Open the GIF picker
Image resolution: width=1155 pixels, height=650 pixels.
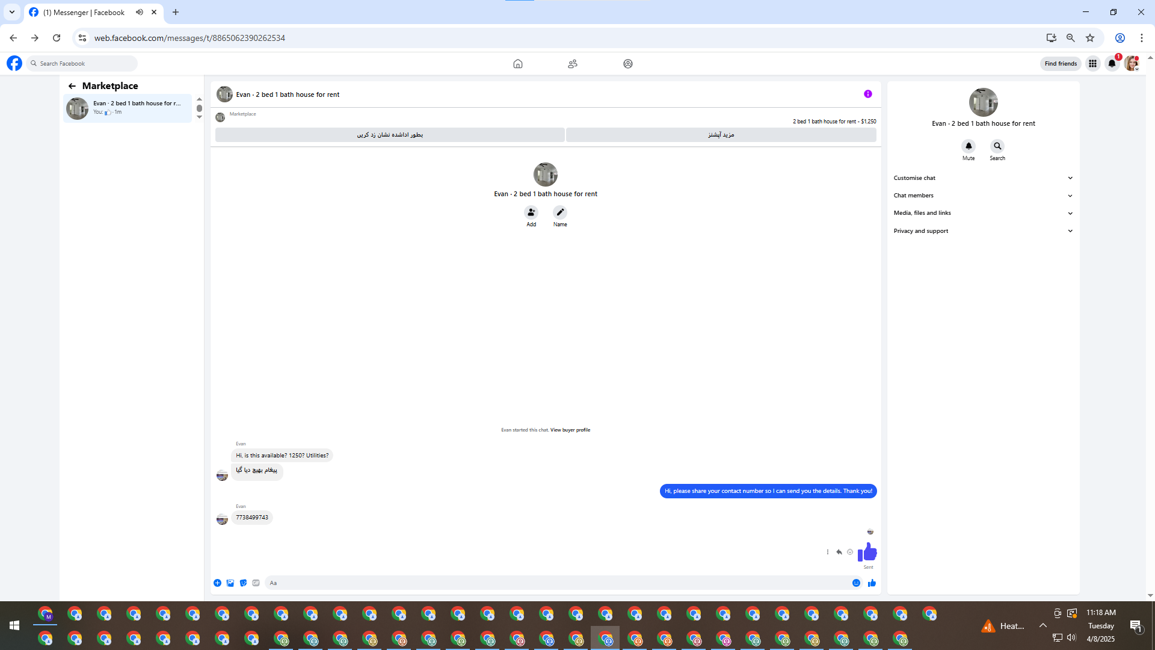(256, 583)
